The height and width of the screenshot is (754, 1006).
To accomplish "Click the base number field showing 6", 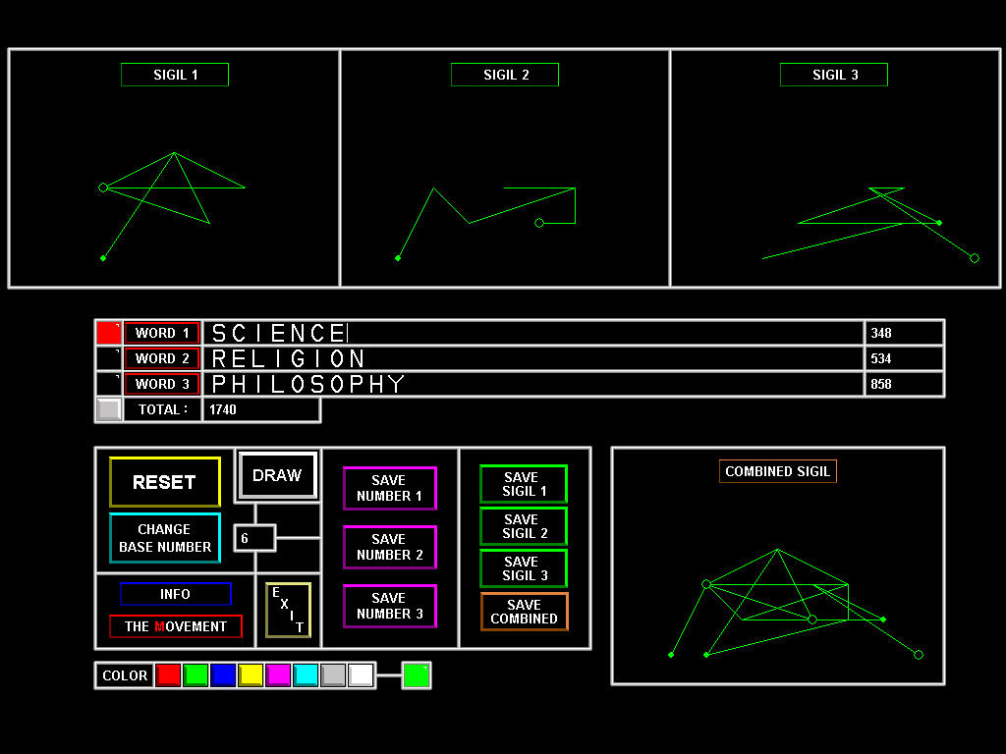I will [x=254, y=538].
